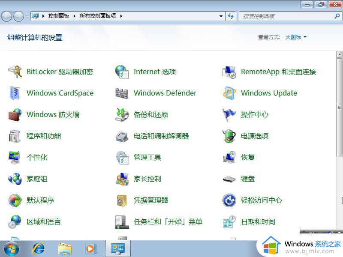Image resolution: width=343 pixels, height=257 pixels.
Task: Open the 备份和还原 text link
Action: pos(151,114)
